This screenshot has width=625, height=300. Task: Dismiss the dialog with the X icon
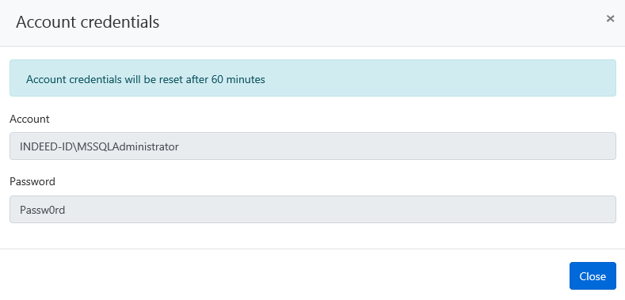610,18
